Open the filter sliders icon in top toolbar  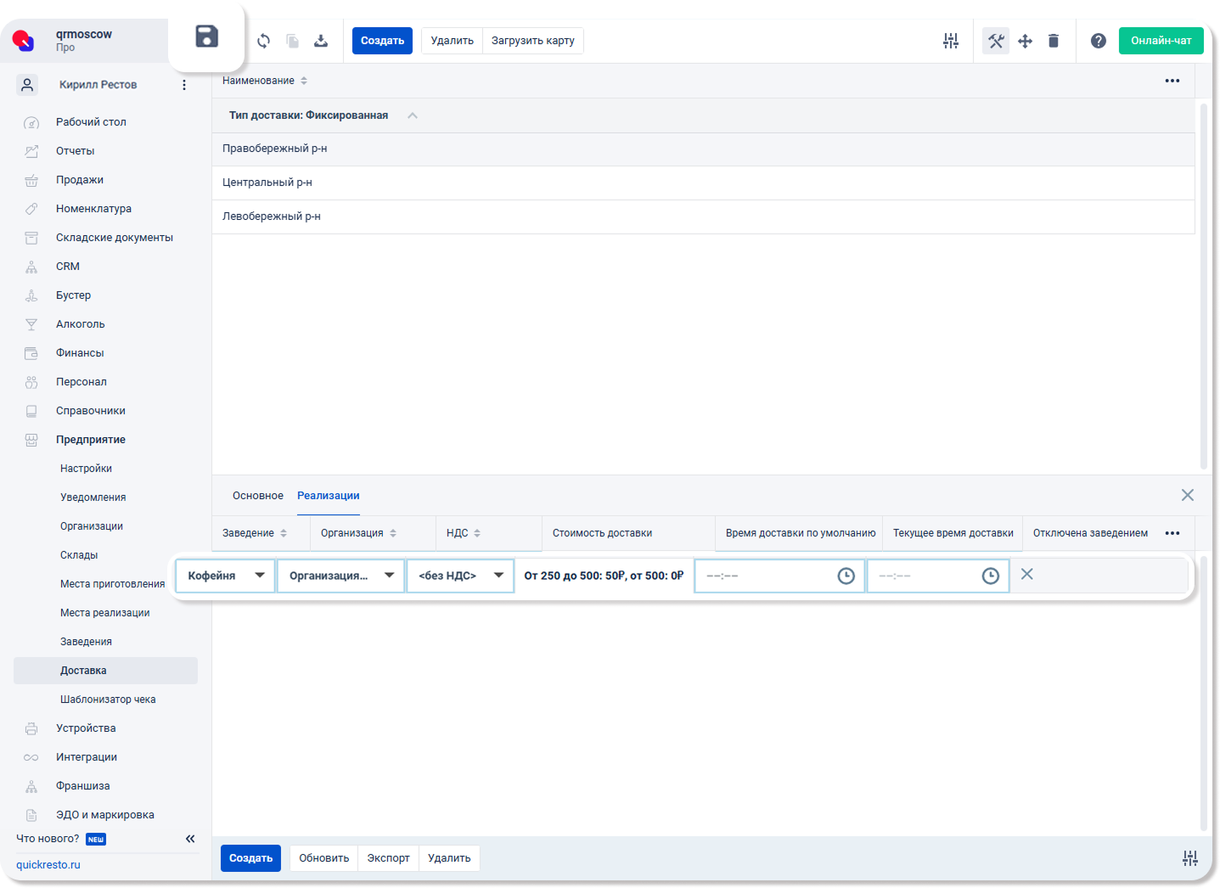point(951,41)
